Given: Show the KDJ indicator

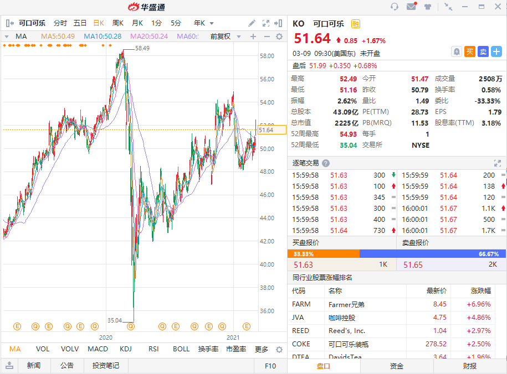Looking at the screenshot, I should (x=125, y=349).
